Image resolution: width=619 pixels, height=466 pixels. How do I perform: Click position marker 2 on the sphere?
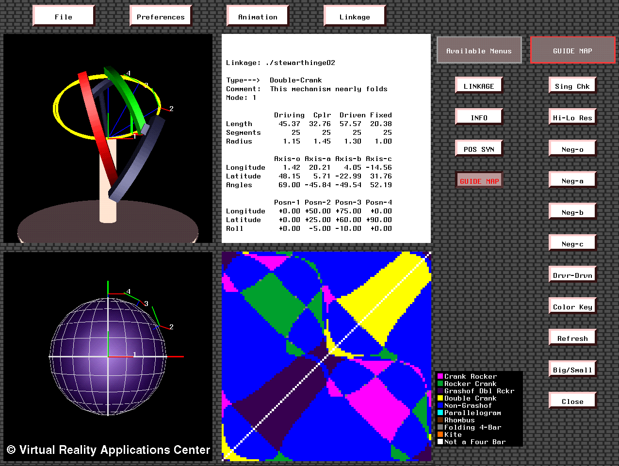tap(171, 327)
